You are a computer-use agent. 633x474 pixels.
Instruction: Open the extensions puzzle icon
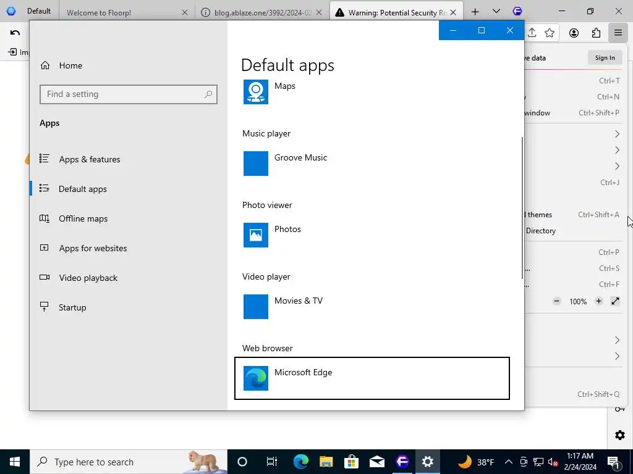pyautogui.click(x=596, y=33)
